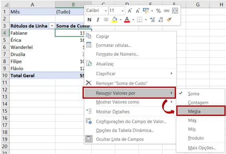Screen dimensions: 226x154
Task: Click decrease decimal places icon
Action: pyautogui.click(x=161, y=20)
